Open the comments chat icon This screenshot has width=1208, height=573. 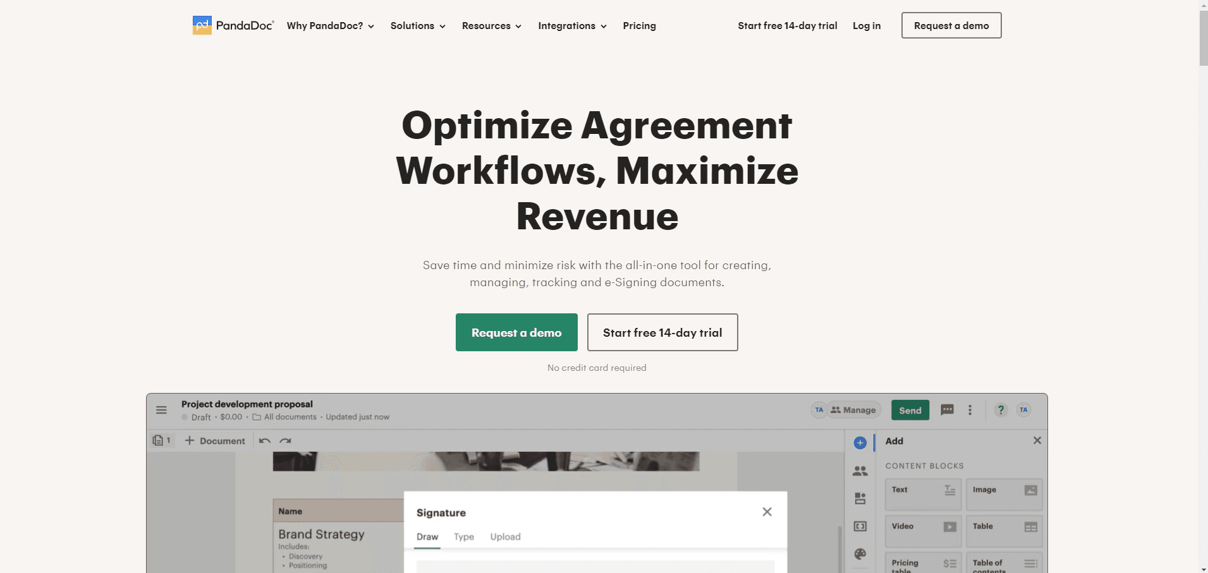pyautogui.click(x=947, y=410)
